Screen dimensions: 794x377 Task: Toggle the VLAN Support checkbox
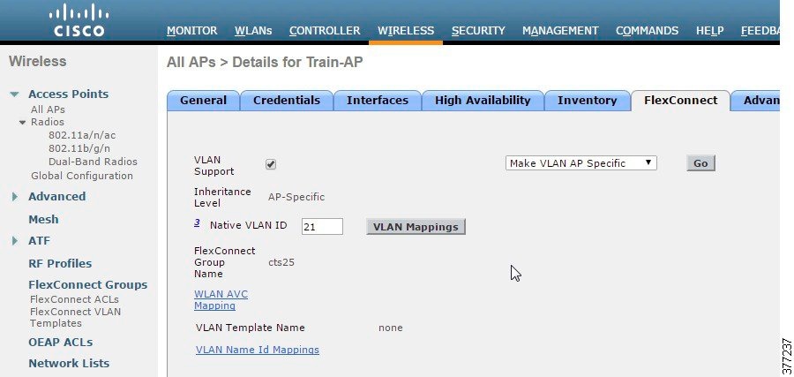pyautogui.click(x=271, y=164)
